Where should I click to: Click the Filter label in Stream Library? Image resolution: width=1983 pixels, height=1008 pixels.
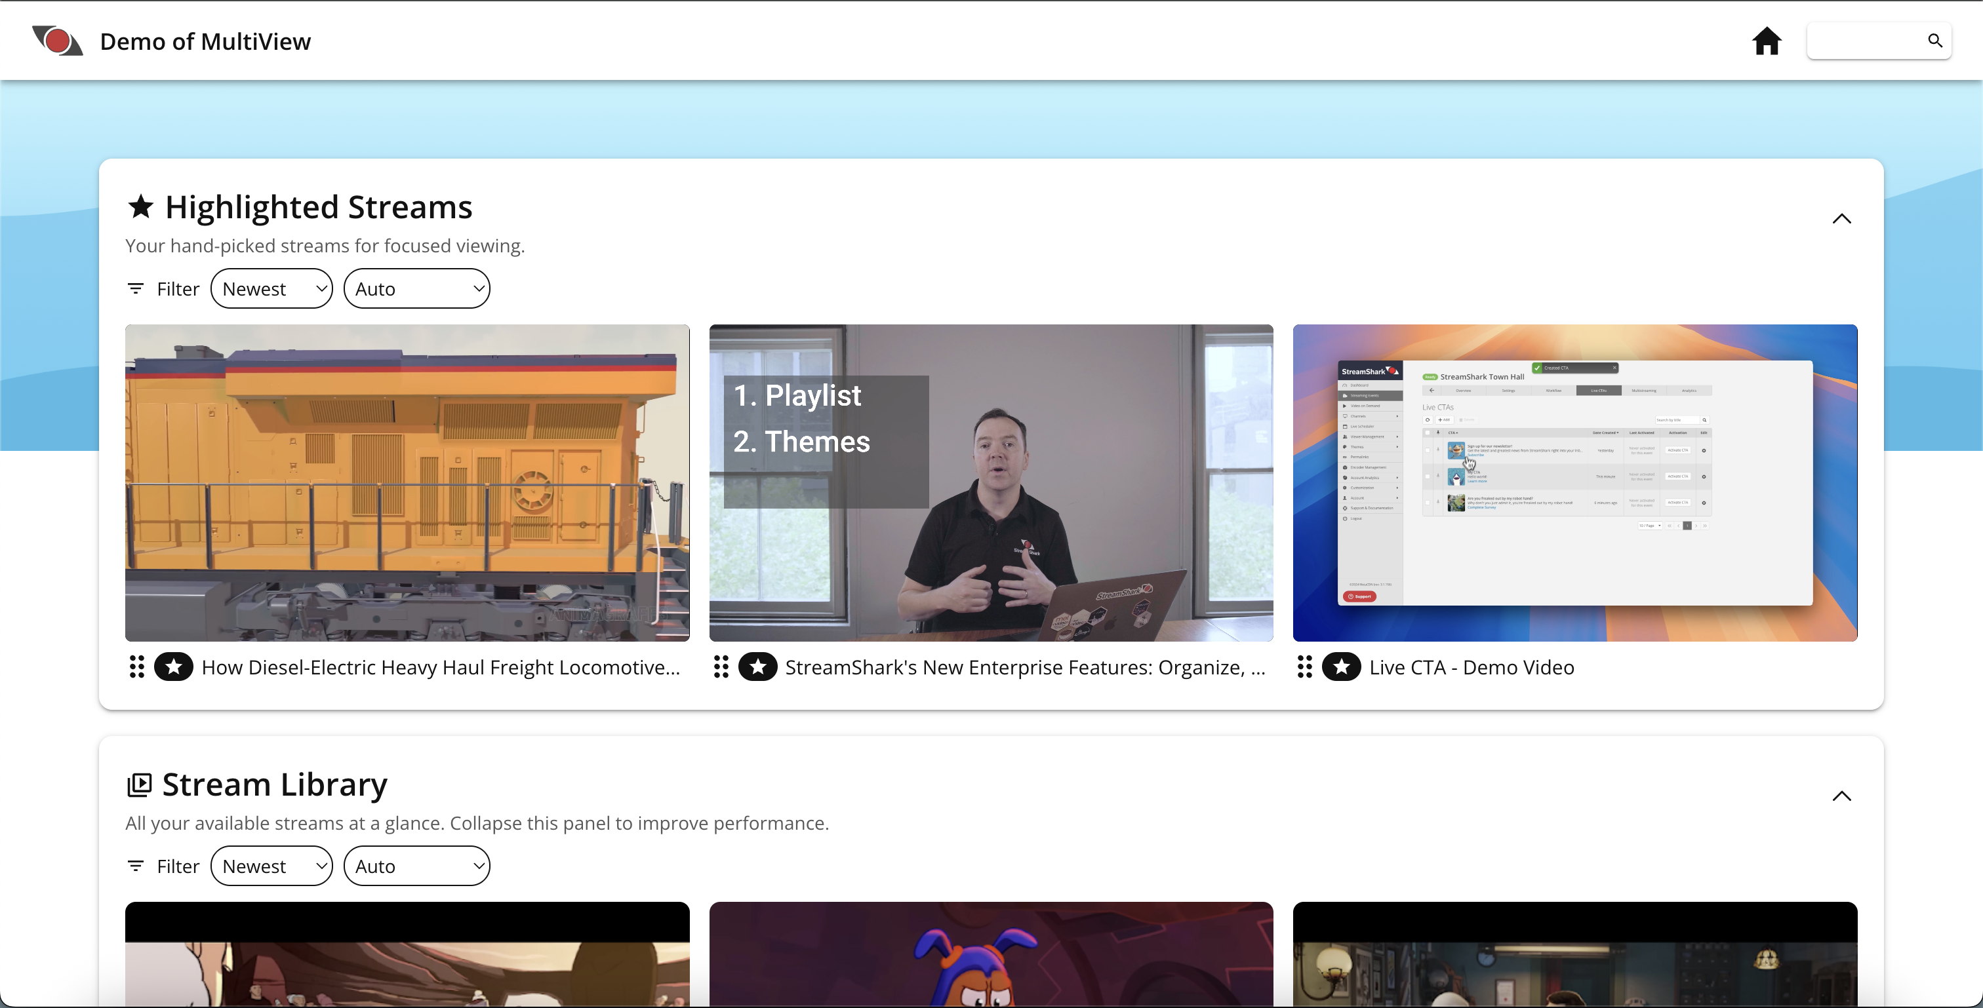click(178, 866)
